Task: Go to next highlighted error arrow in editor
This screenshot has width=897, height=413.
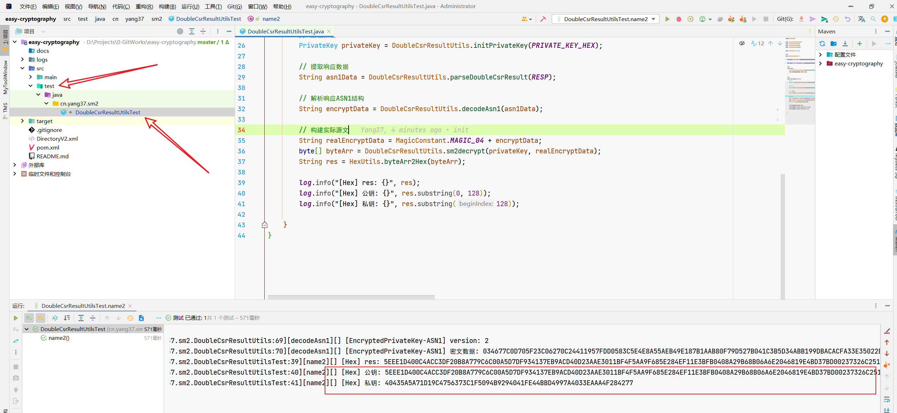Action: (780, 43)
